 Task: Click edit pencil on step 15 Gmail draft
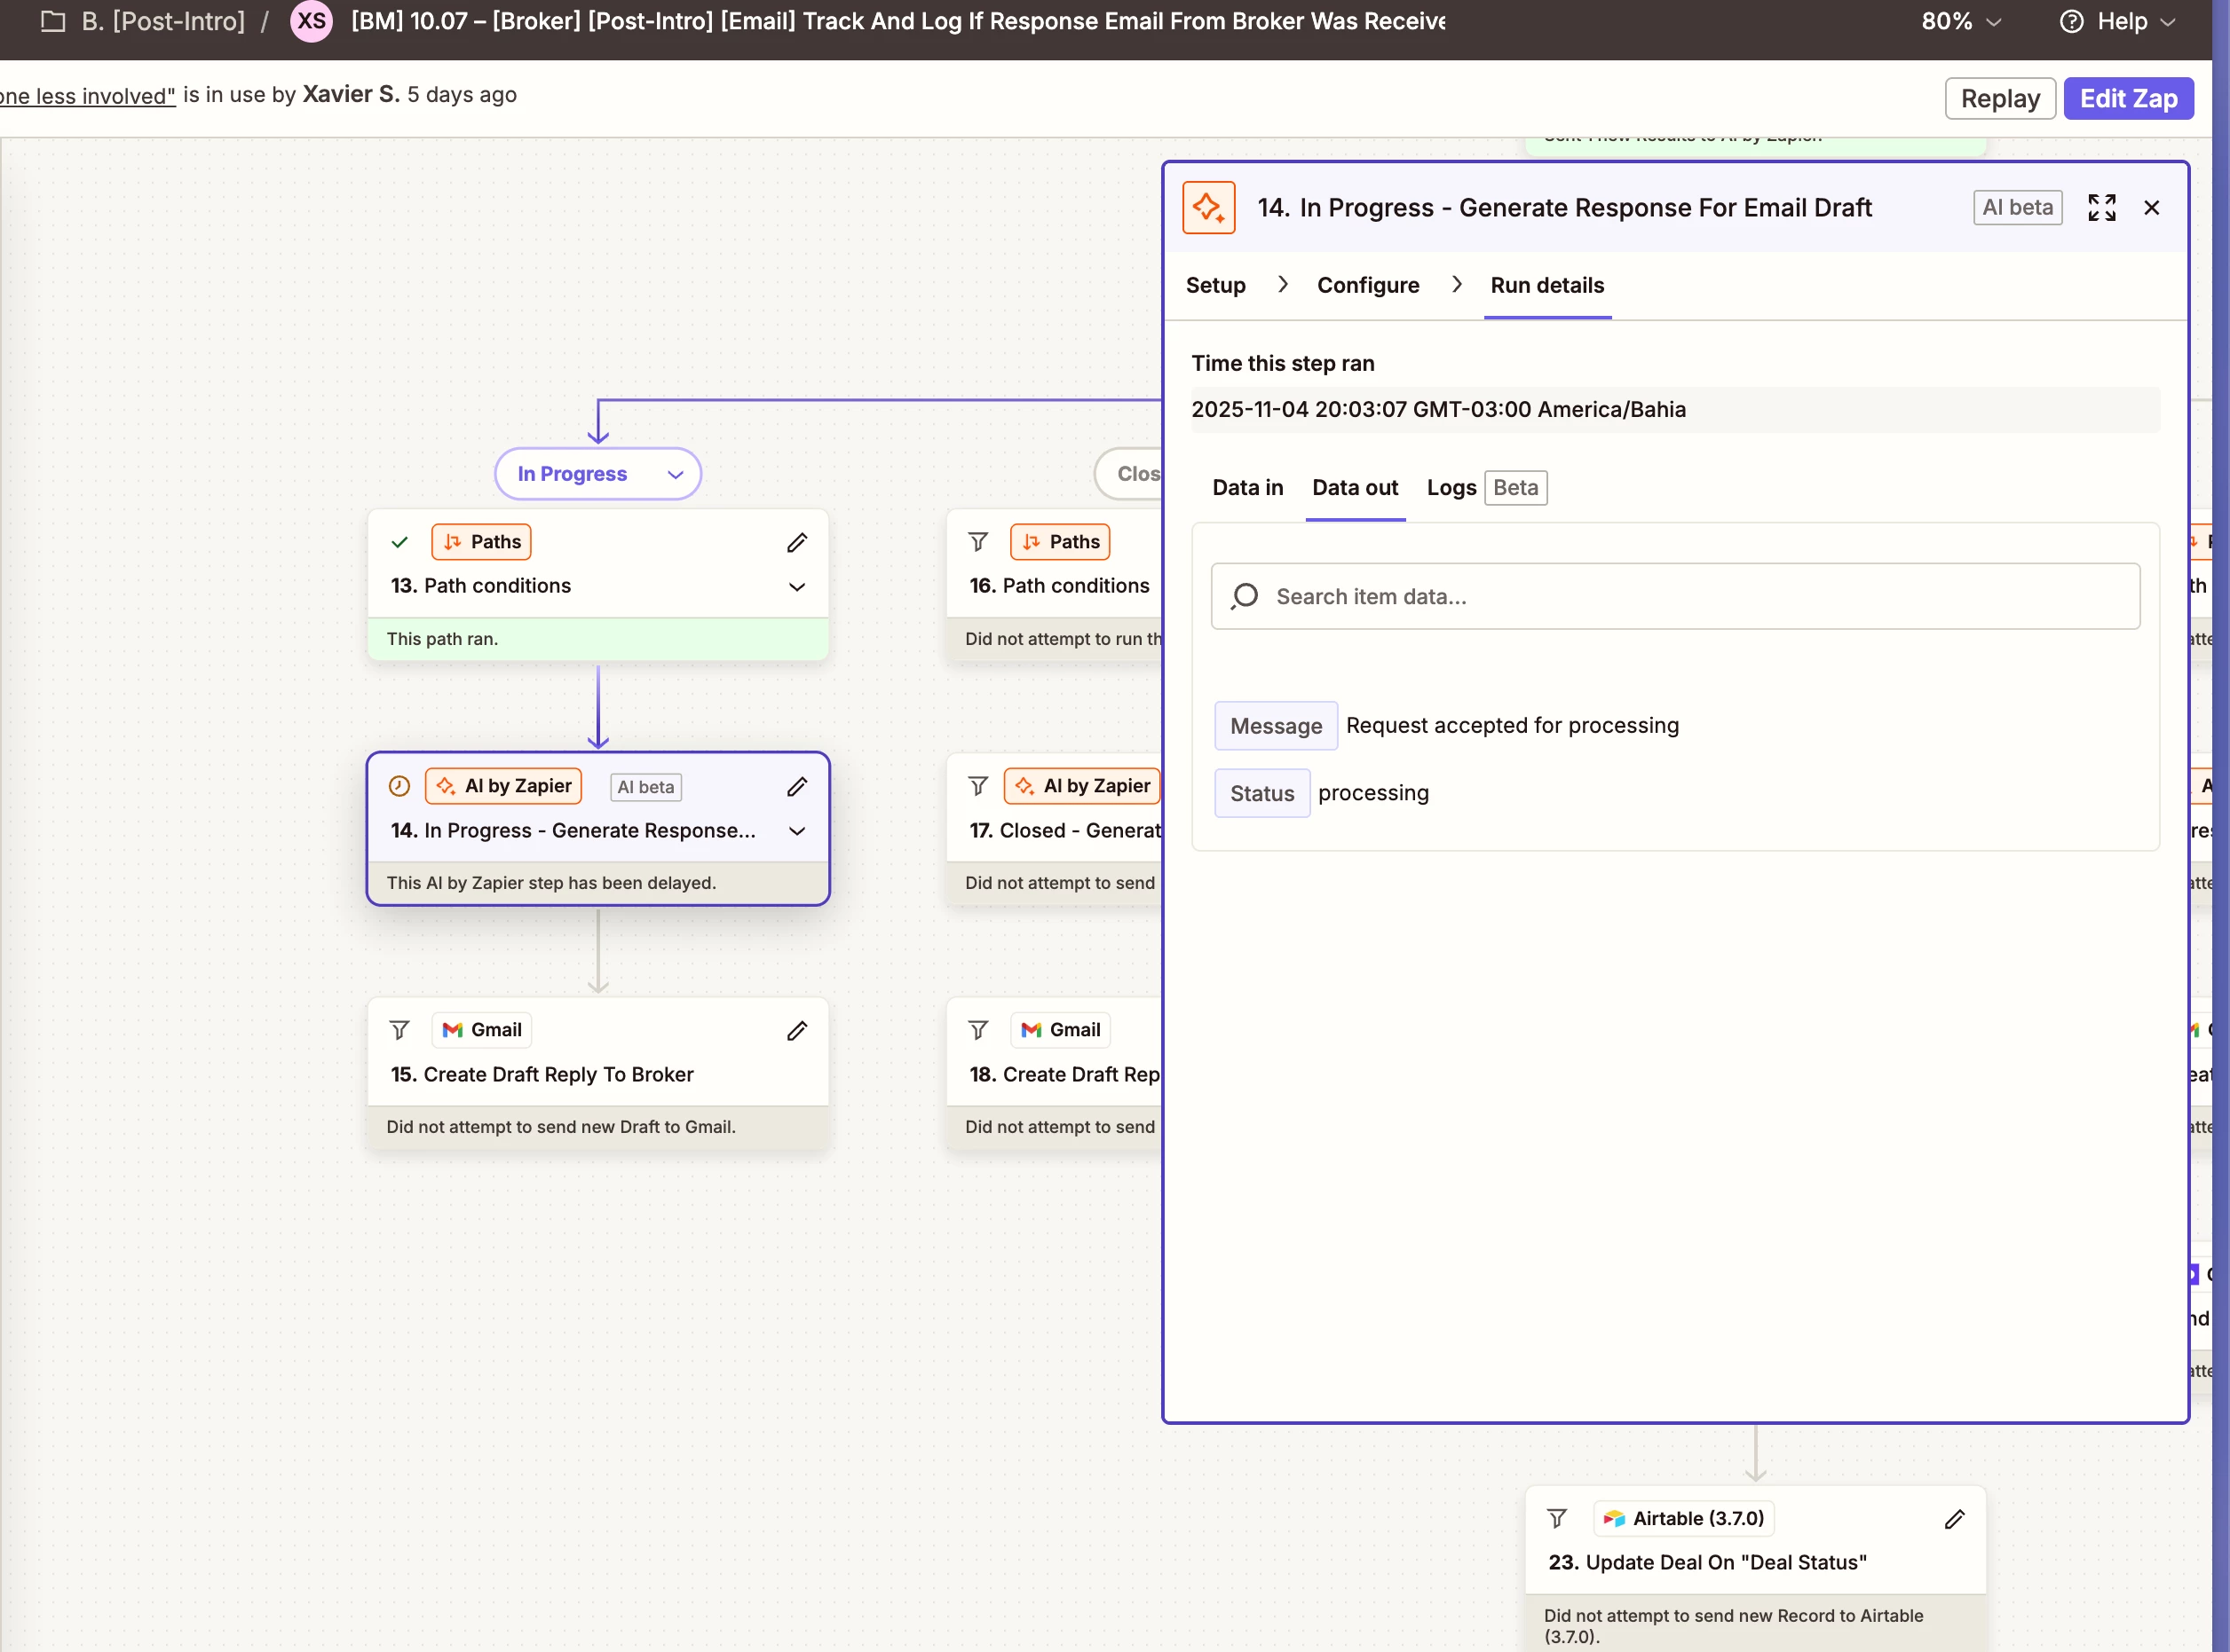796,1030
